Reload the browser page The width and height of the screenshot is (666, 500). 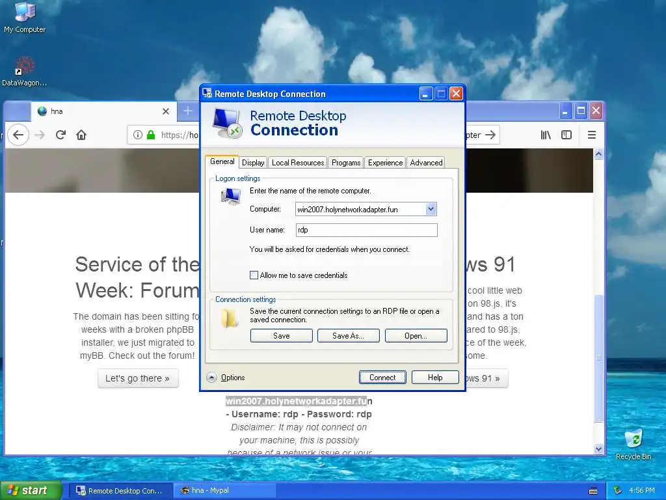(x=60, y=135)
